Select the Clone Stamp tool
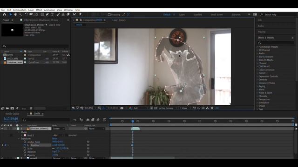The width and height of the screenshot is (298, 167). pyautogui.click(x=63, y=14)
